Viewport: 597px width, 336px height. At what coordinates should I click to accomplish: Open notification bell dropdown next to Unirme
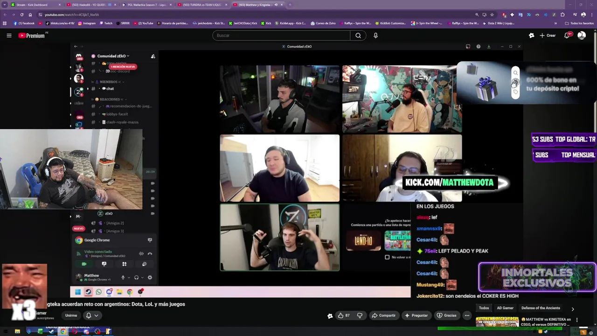pos(91,315)
